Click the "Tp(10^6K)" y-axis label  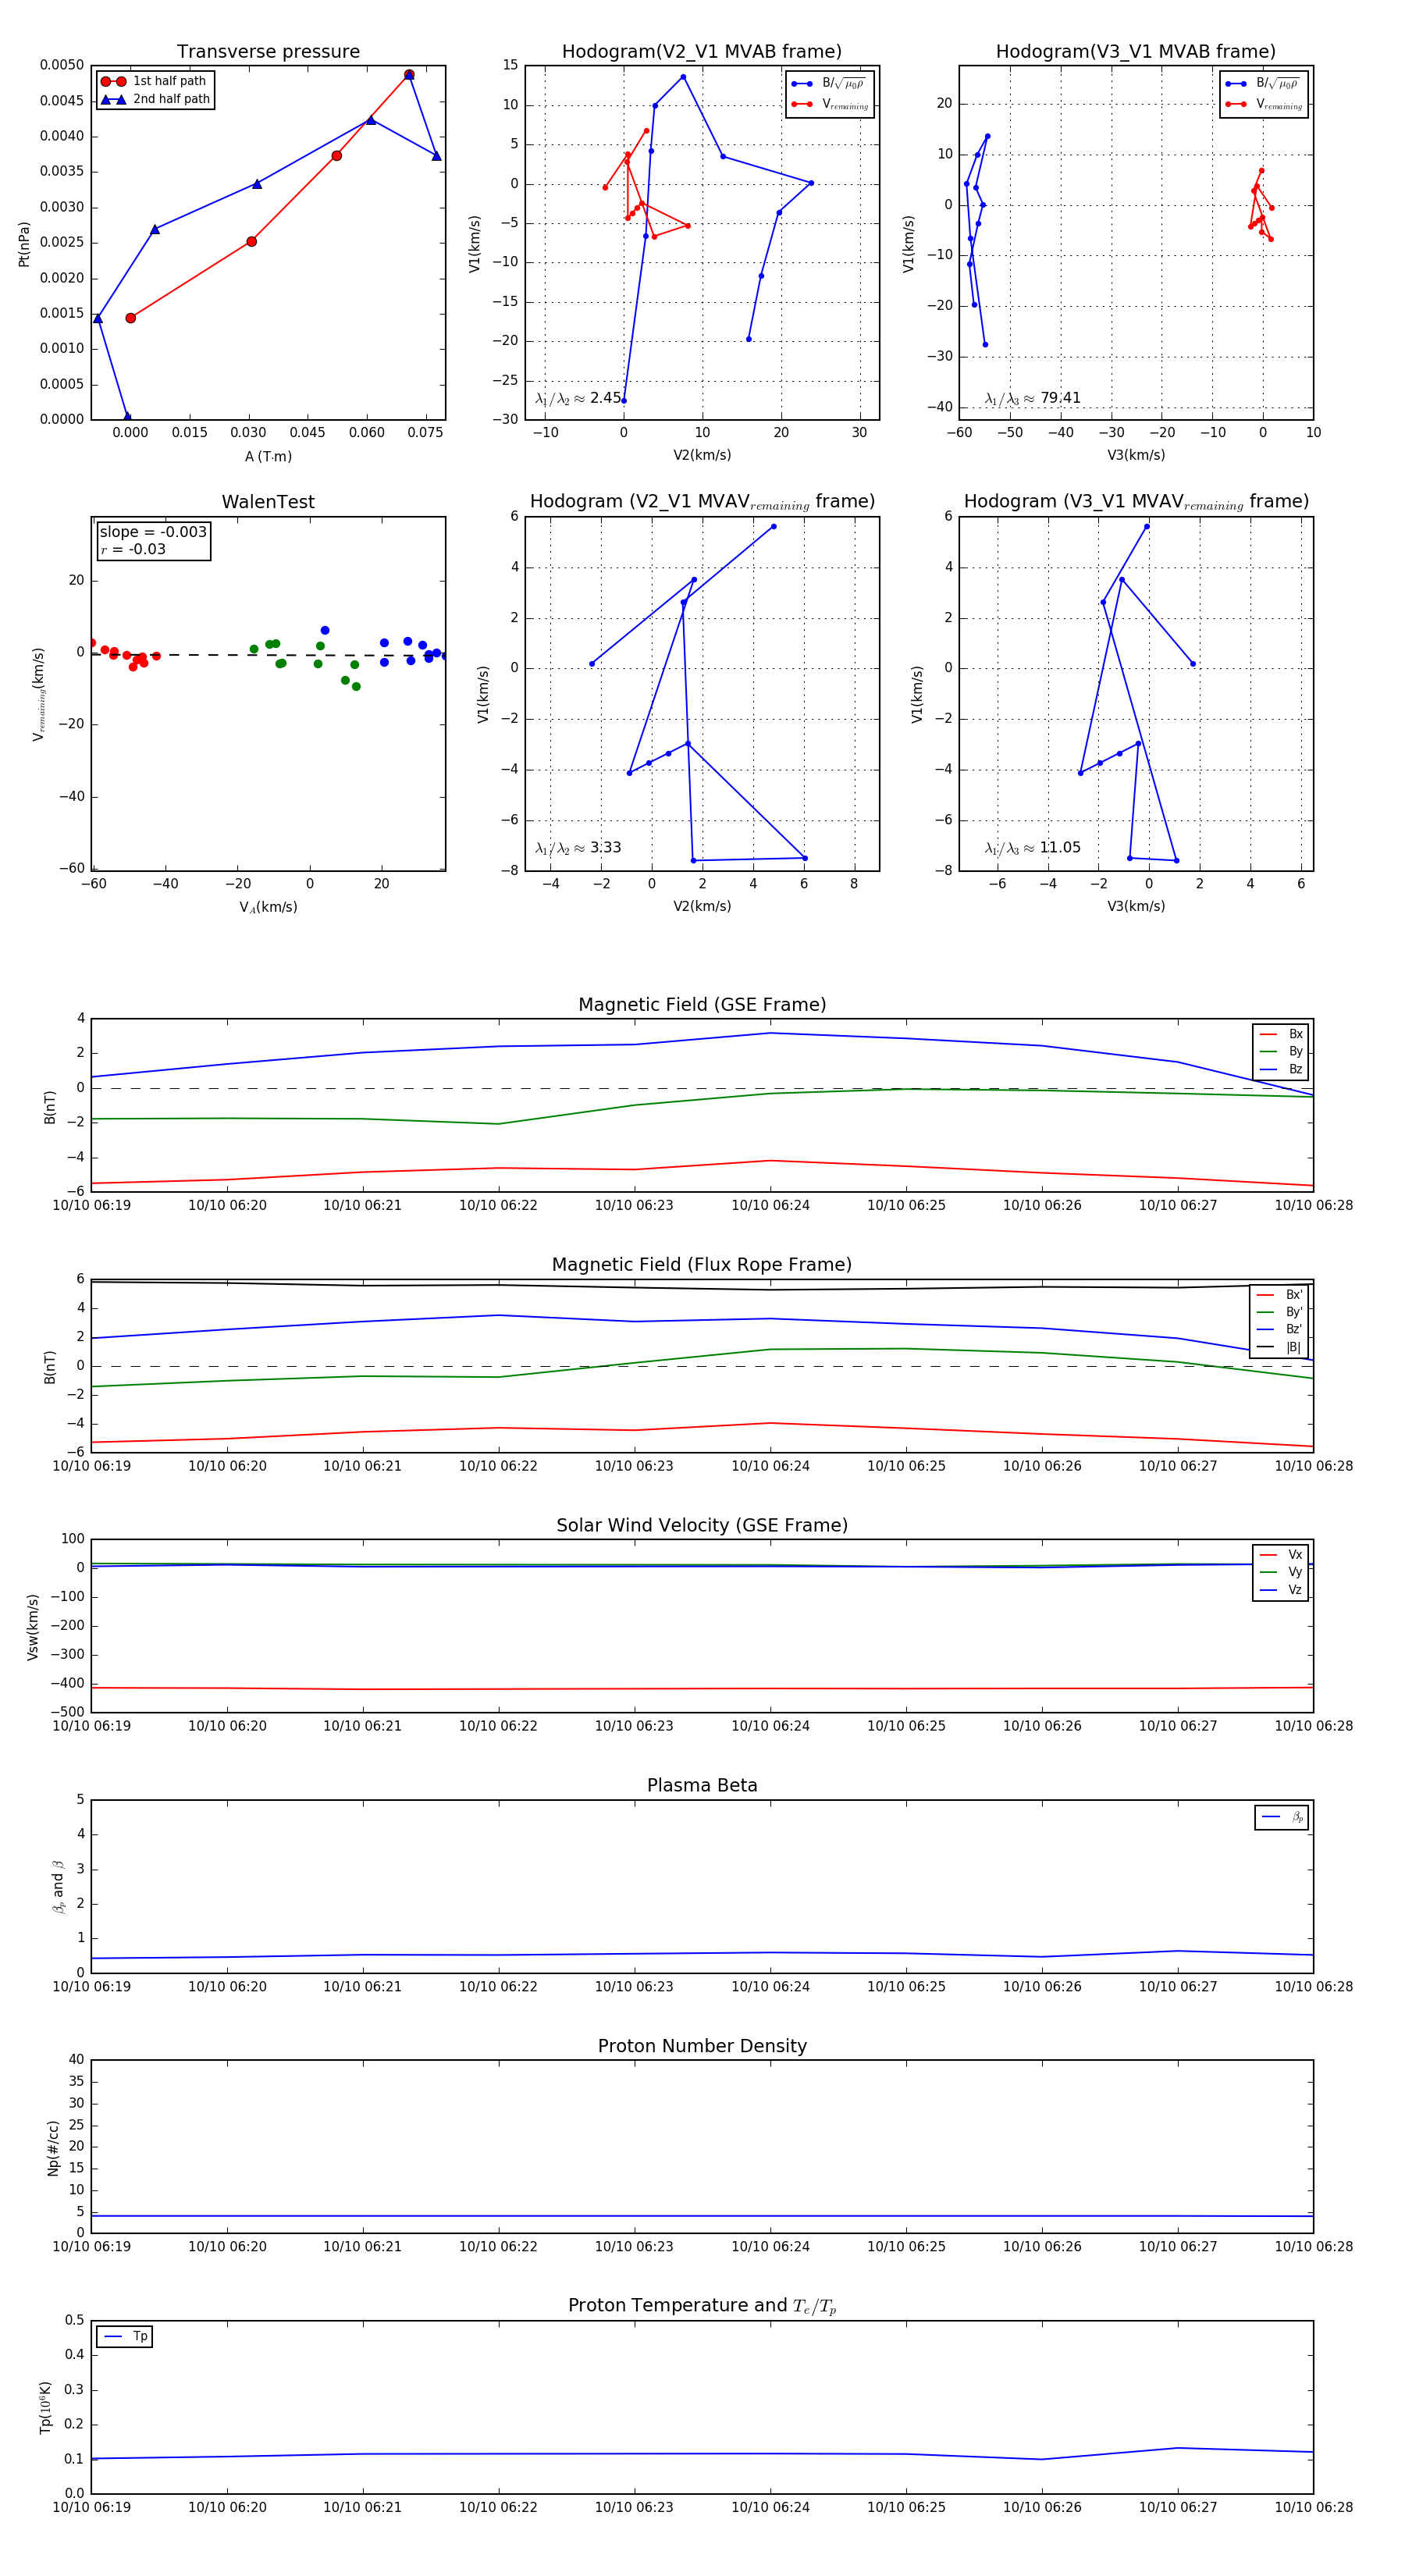click(45, 2407)
